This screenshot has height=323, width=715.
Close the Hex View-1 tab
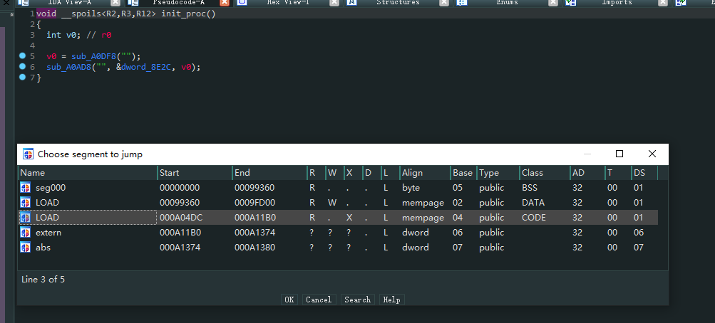click(334, 2)
